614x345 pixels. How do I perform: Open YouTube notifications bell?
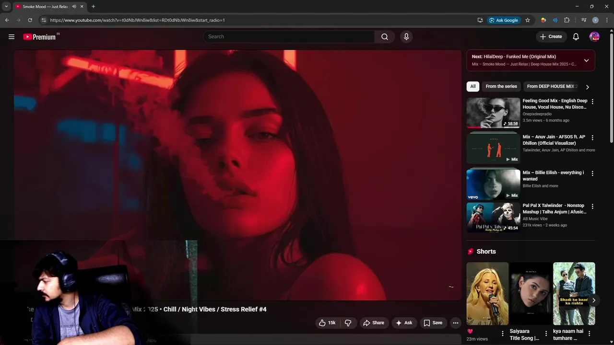[x=576, y=36]
